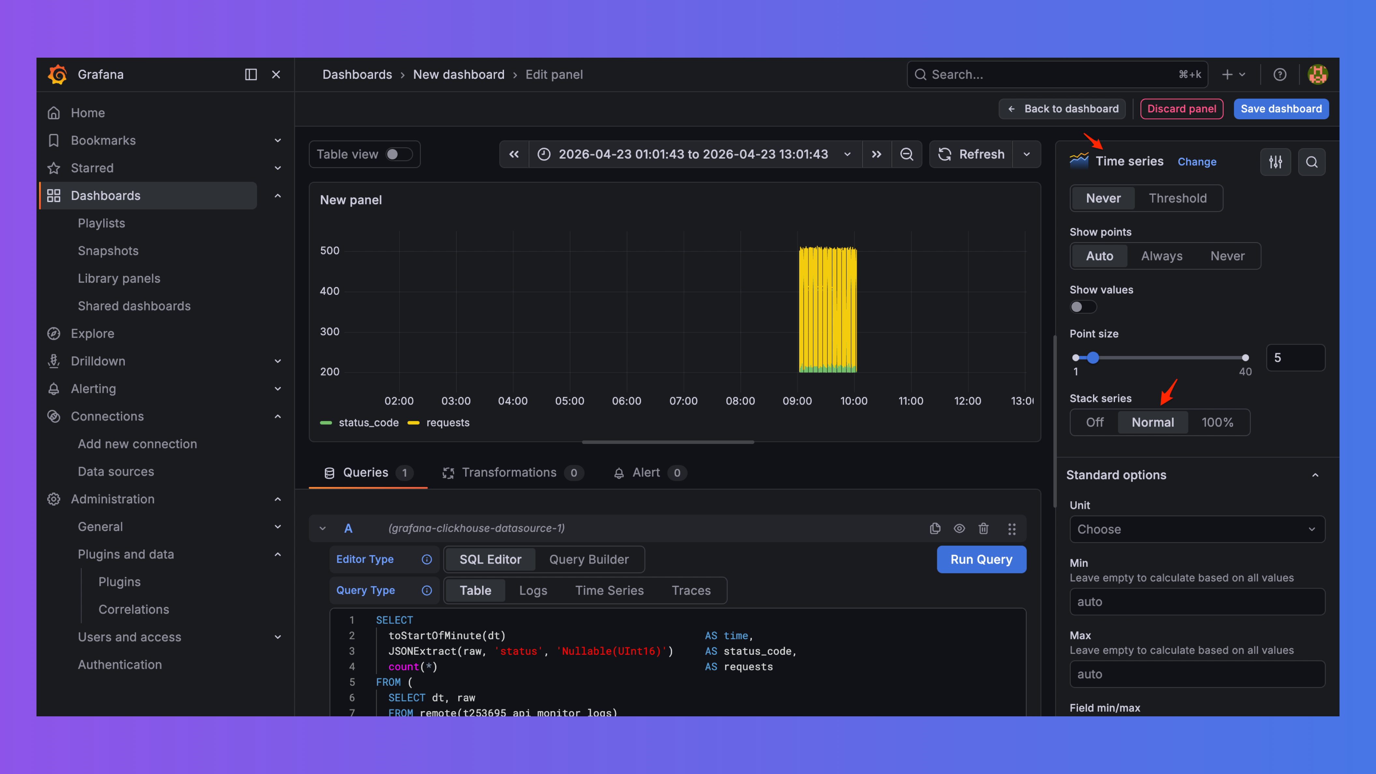Shift time range backward
The width and height of the screenshot is (1376, 774).
coord(514,154)
